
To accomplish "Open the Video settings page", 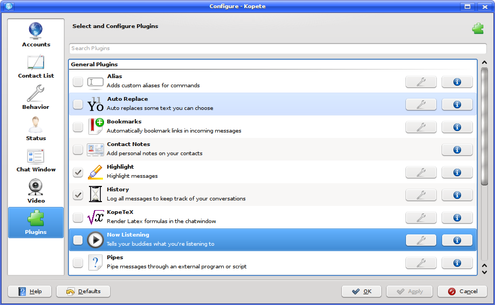I will (x=36, y=191).
